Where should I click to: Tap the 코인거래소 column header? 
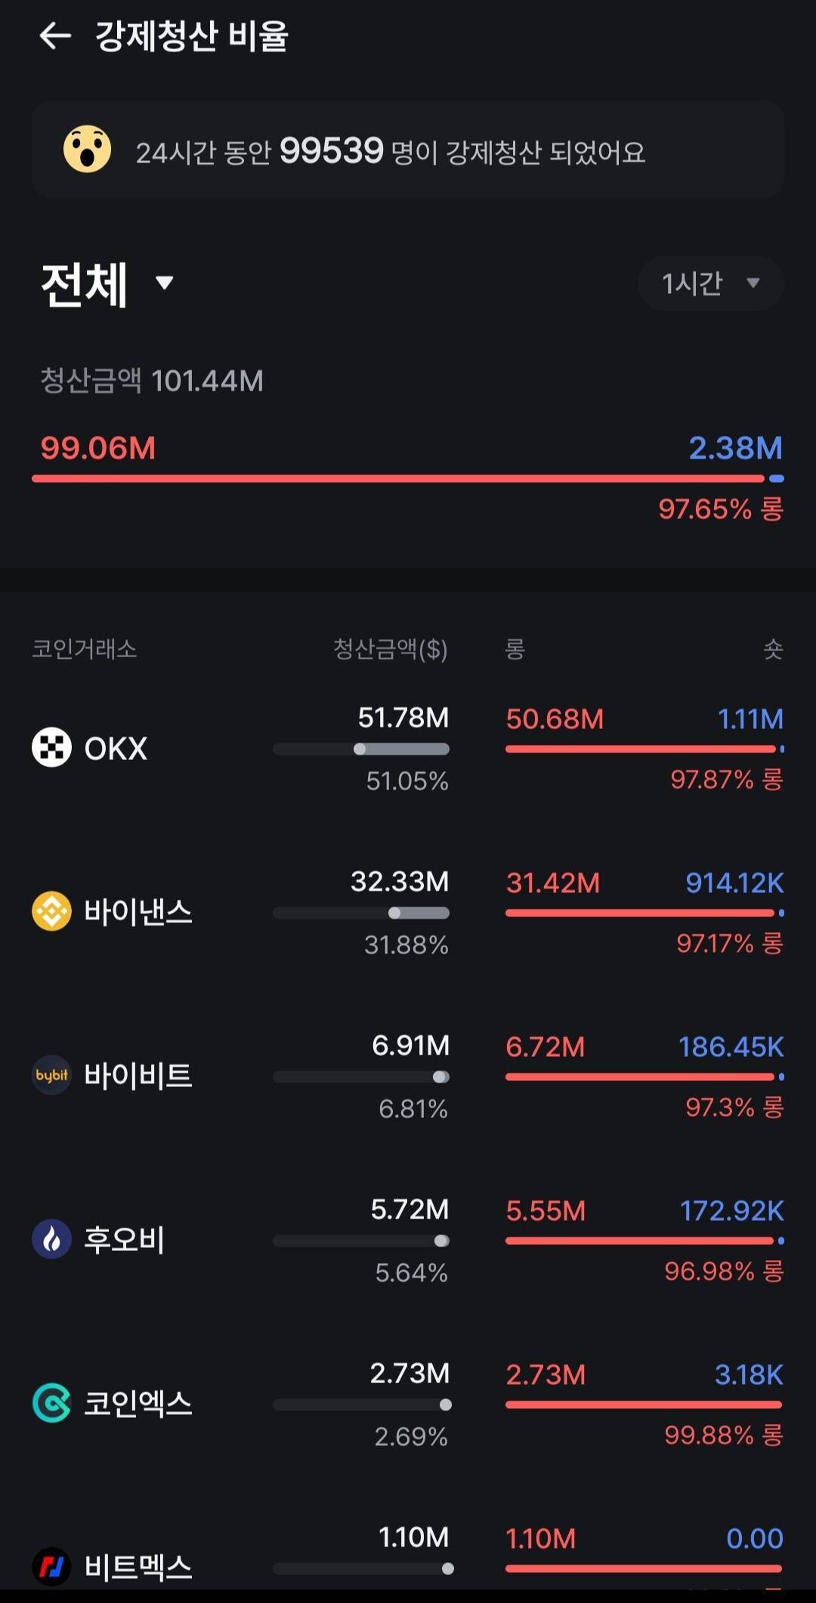point(84,649)
